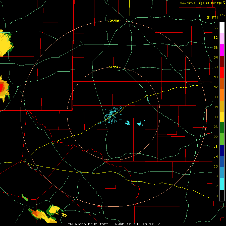Click the "50 NMI" range ring label
Viewport: 226px width, 226px height.
point(114,67)
